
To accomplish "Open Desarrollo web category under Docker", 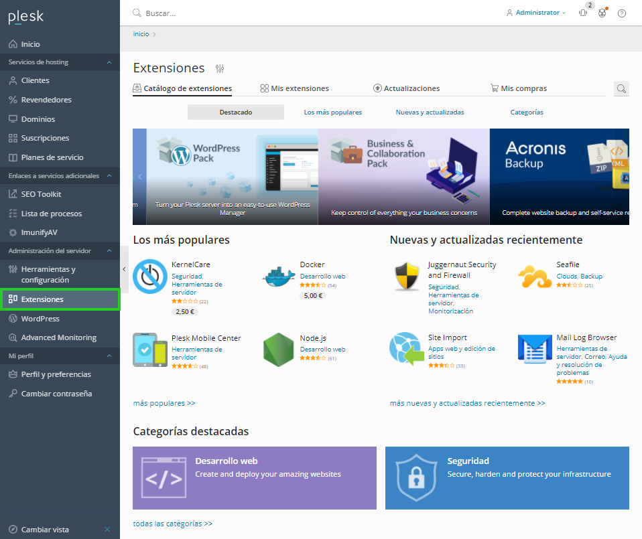I will tap(322, 277).
